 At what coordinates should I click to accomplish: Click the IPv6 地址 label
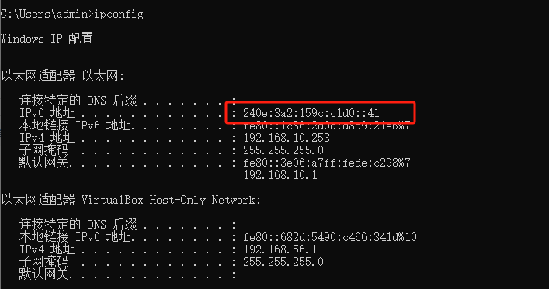click(x=47, y=113)
